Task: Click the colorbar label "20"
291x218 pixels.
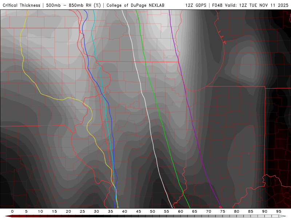Action: tap(68, 211)
